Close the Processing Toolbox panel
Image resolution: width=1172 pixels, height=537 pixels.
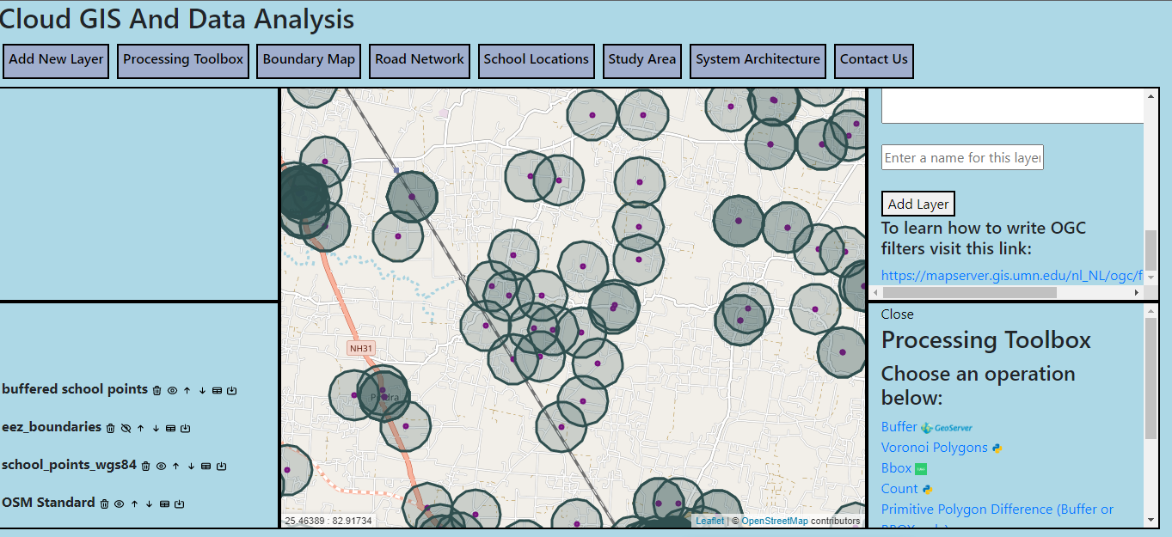(x=897, y=314)
